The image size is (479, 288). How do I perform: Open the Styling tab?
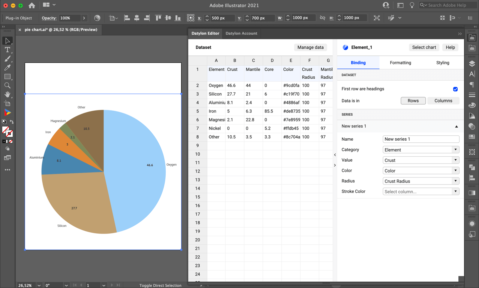443,63
